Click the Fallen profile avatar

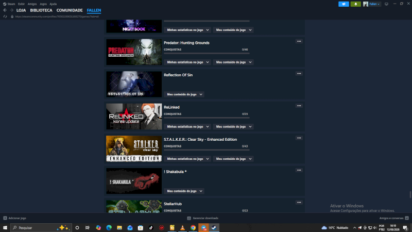(x=366, y=4)
